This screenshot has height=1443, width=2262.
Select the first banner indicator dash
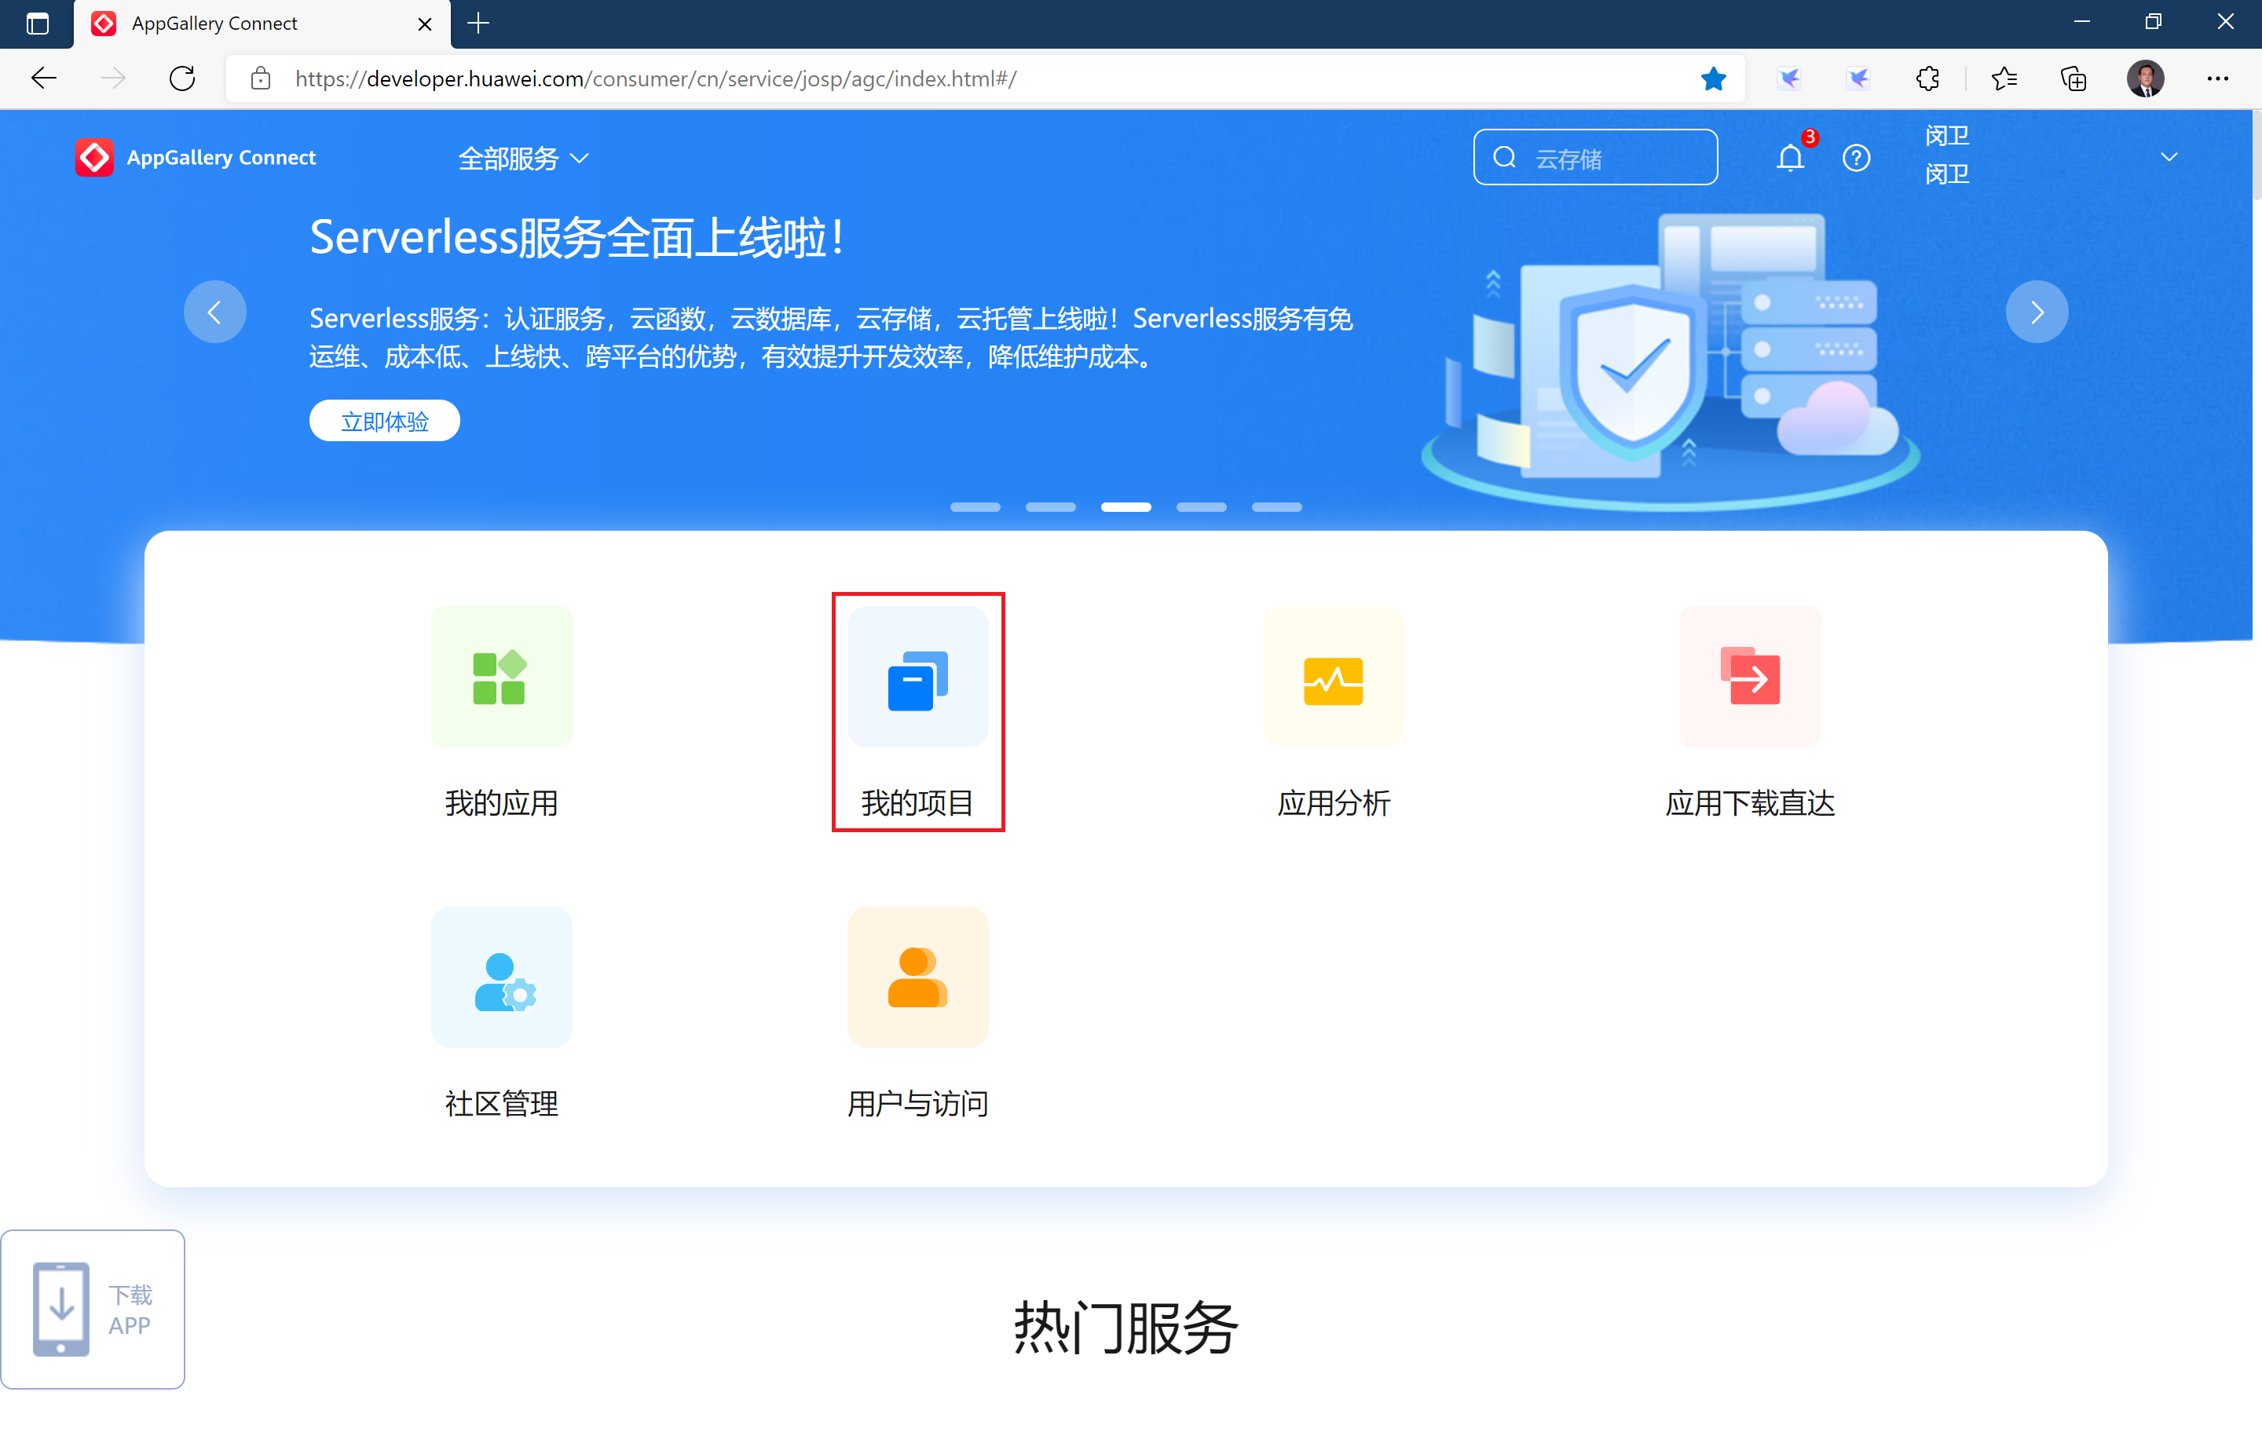[x=975, y=507]
